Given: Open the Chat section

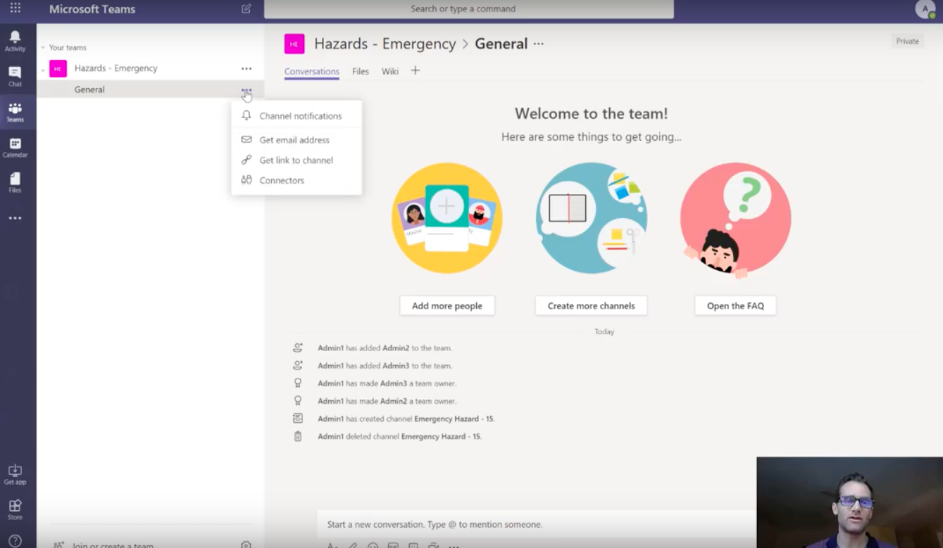Looking at the screenshot, I should click(x=15, y=76).
